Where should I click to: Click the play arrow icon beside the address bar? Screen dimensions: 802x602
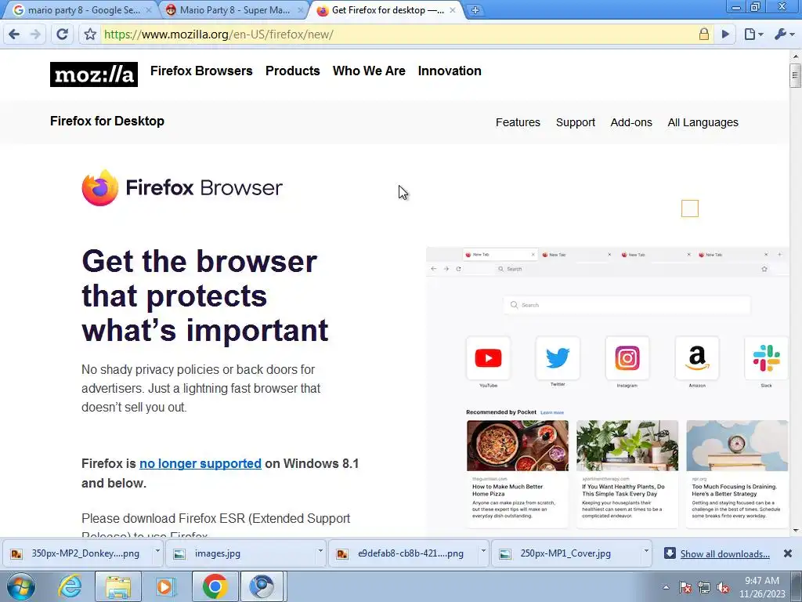coord(725,34)
